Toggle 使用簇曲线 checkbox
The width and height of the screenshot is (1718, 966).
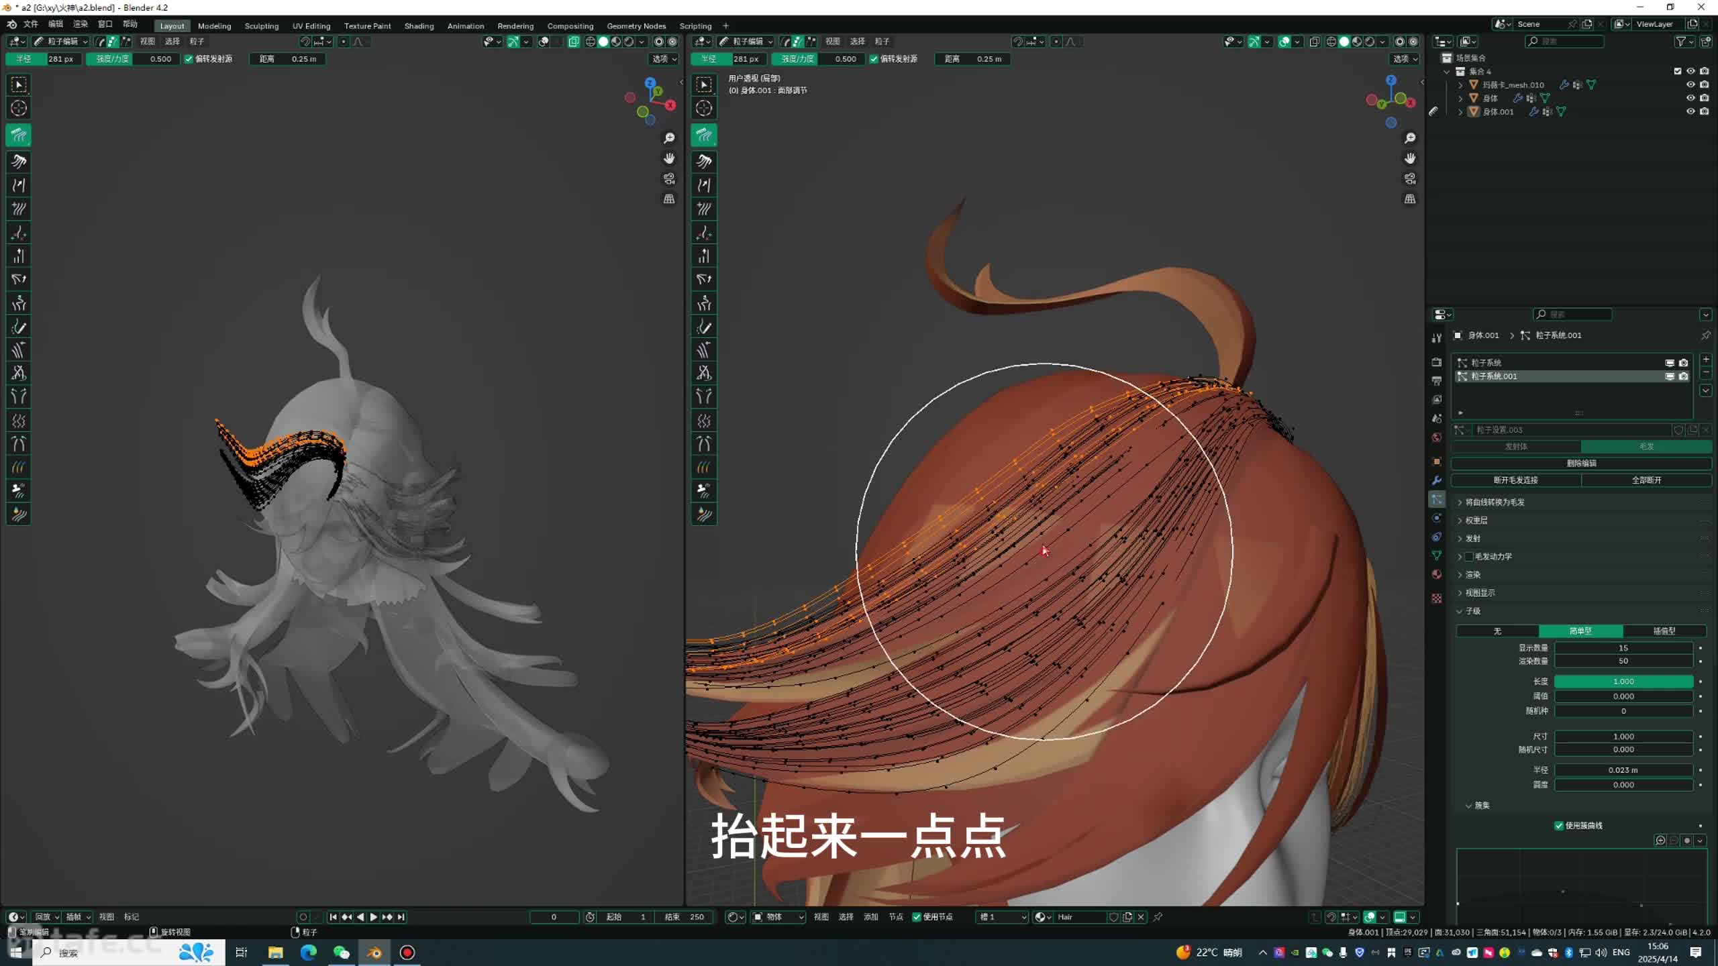(x=1559, y=825)
